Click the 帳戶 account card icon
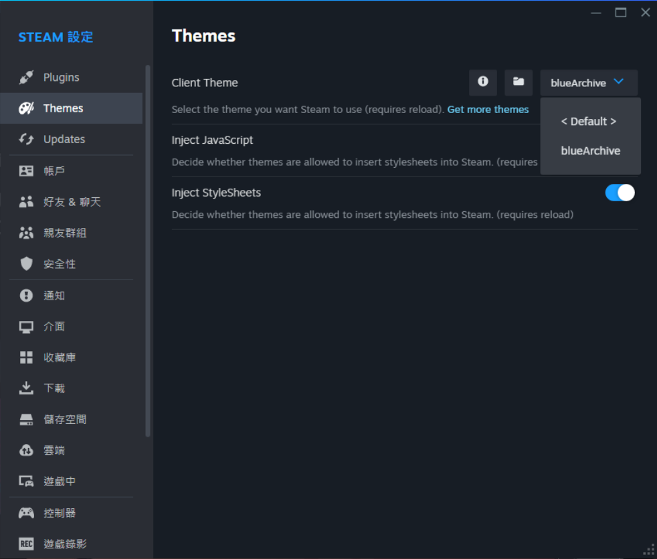657x559 pixels. click(26, 171)
